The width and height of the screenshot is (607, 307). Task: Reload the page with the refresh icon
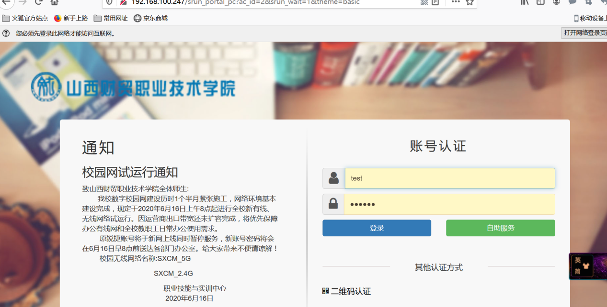[39, 2]
